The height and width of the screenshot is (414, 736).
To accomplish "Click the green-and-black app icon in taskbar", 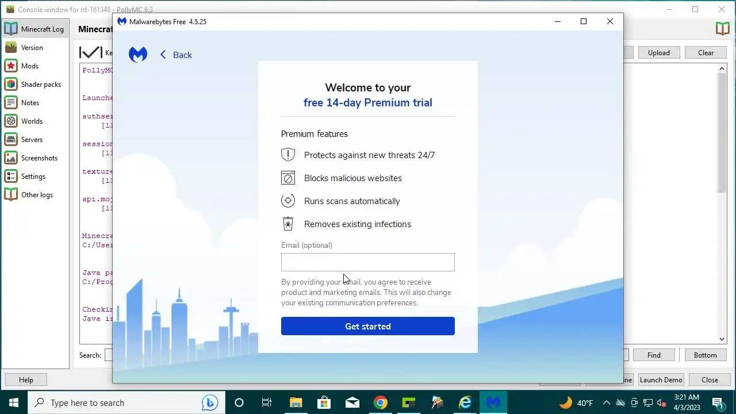I will [408, 402].
